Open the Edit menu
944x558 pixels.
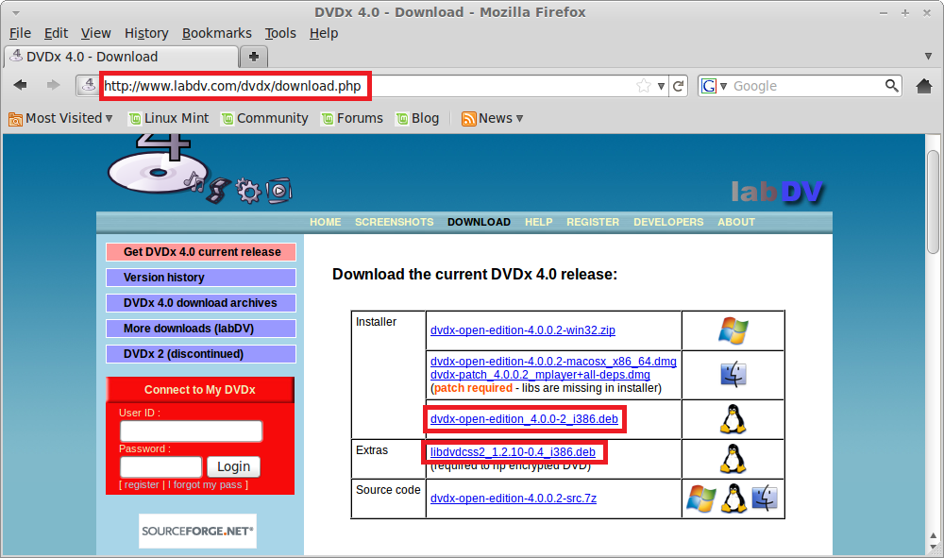click(56, 33)
